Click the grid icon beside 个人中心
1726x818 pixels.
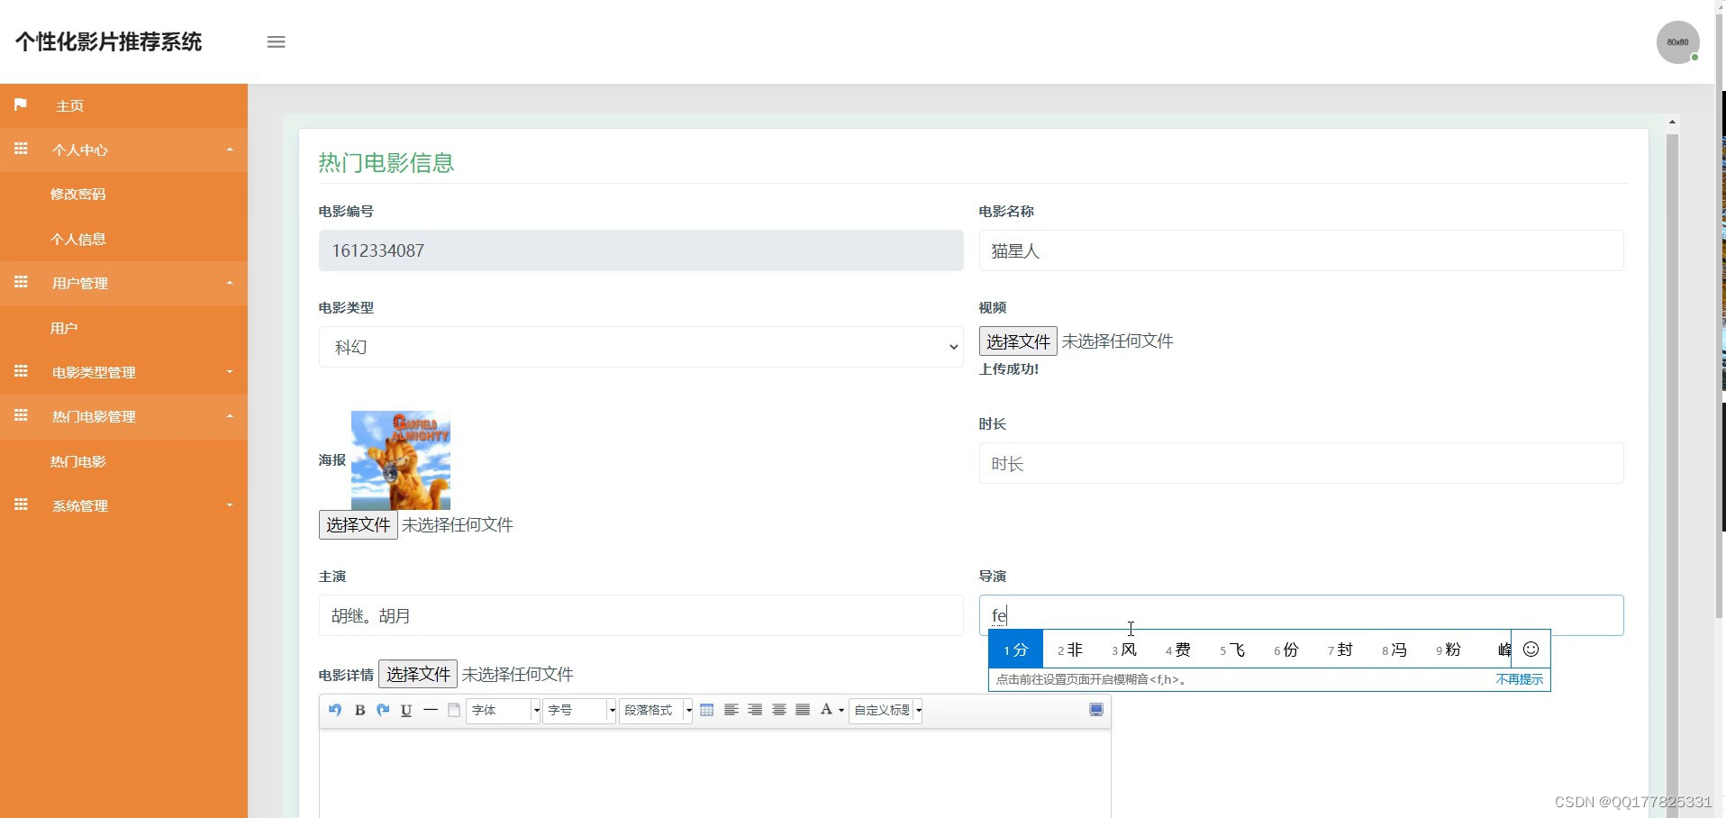pos(21,149)
